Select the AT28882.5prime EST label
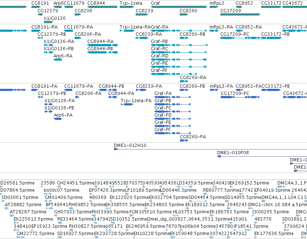307x239 pixels. click(x=23, y=204)
